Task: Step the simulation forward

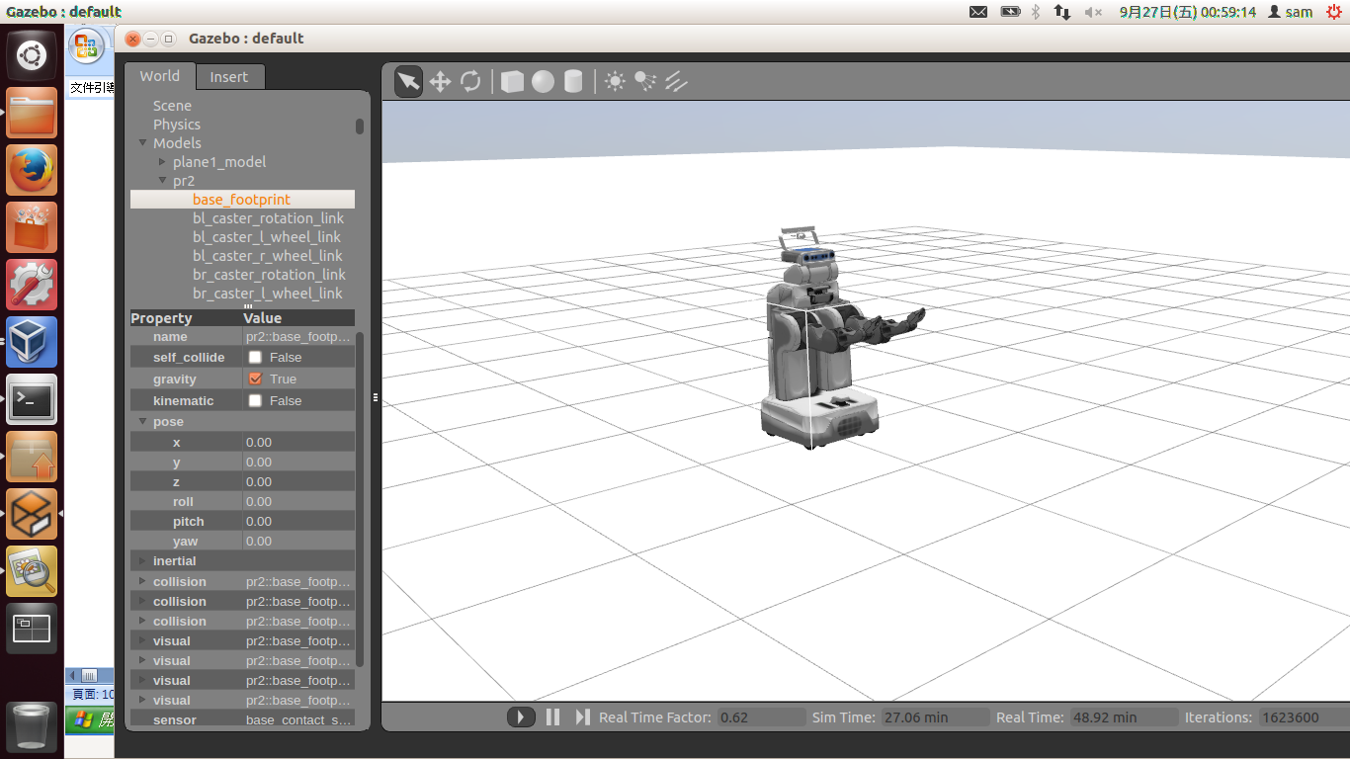Action: pos(583,717)
